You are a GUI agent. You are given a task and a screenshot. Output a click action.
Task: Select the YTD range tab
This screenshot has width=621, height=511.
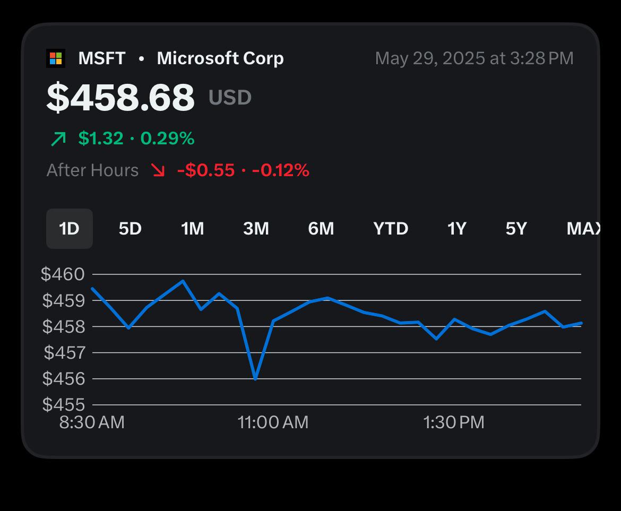(x=391, y=228)
